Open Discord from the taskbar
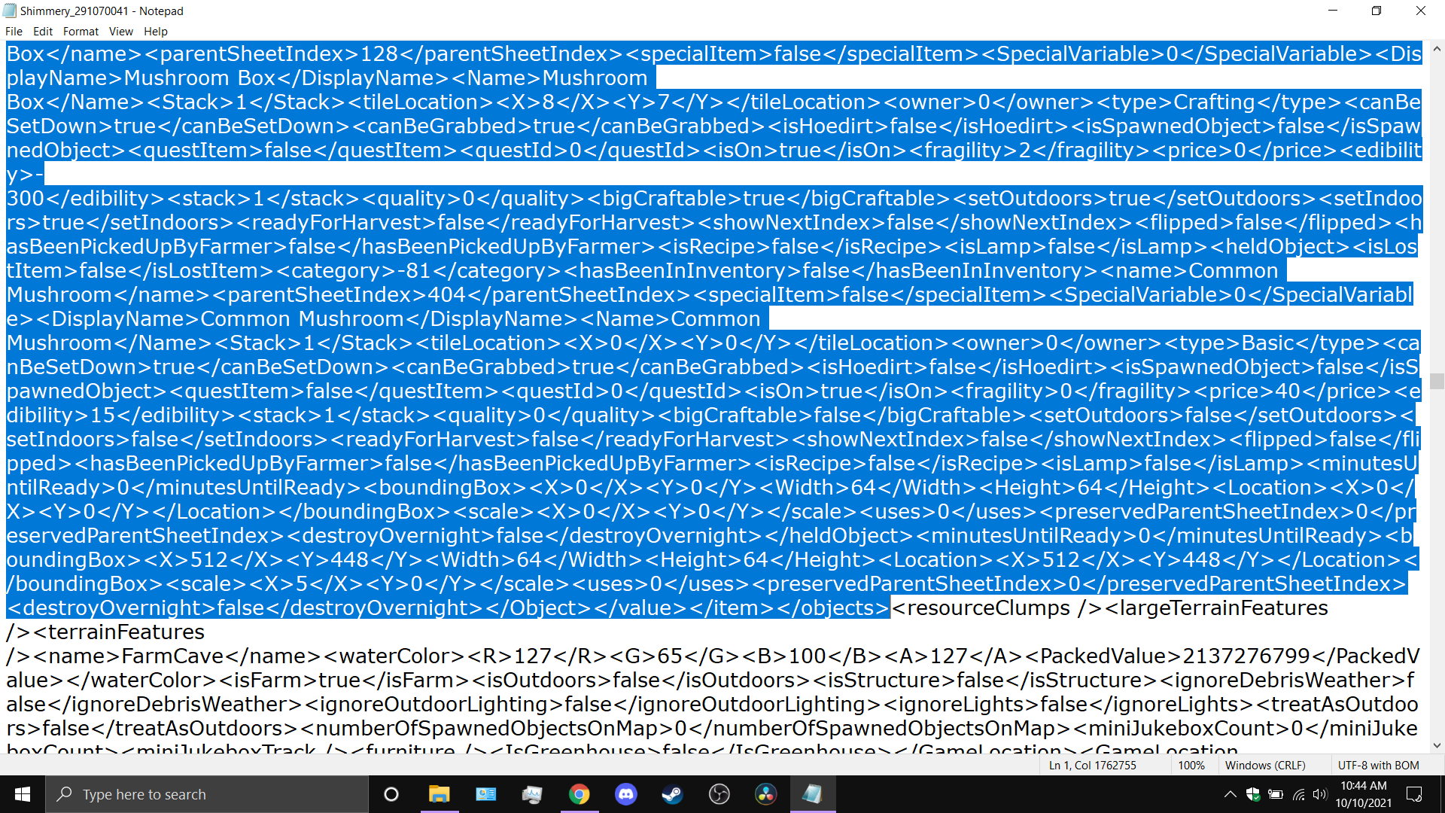 click(x=625, y=794)
